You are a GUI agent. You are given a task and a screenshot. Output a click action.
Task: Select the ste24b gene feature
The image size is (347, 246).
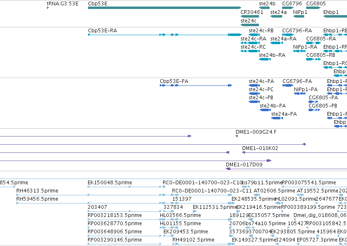(264, 8)
